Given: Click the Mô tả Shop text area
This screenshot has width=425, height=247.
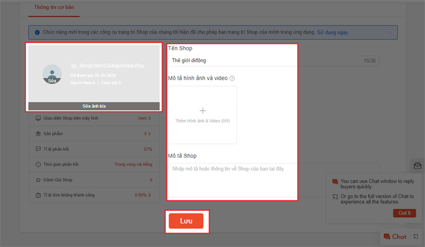Looking at the screenshot, I should pos(274,180).
